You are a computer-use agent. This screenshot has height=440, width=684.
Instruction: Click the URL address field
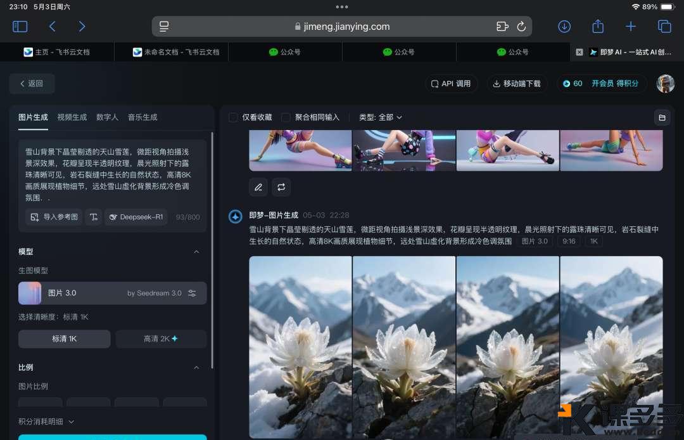point(342,27)
